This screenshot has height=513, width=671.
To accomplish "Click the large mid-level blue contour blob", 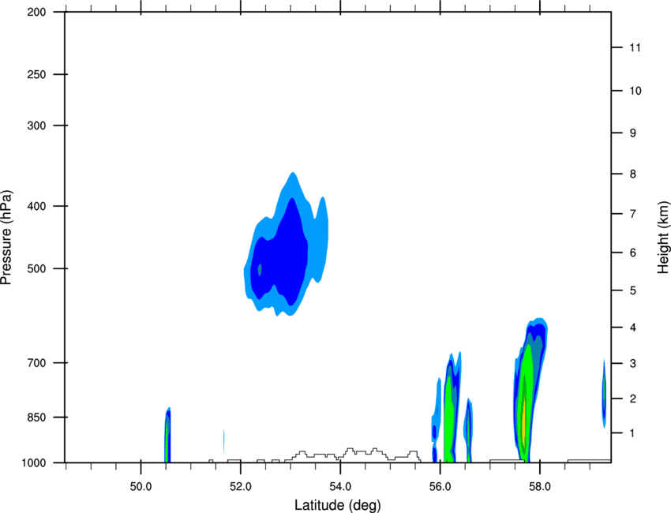I will point(286,245).
